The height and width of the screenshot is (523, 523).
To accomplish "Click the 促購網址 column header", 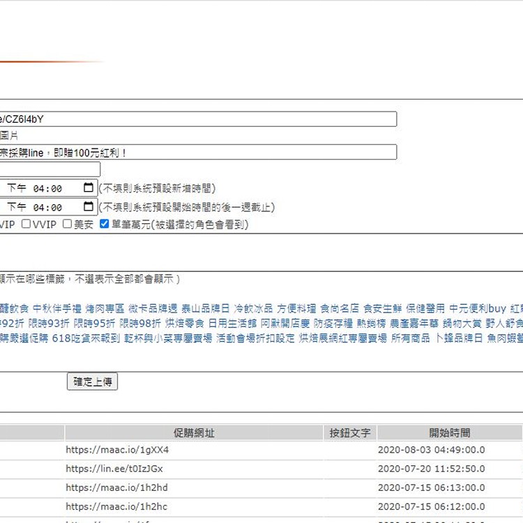I will pos(194,433).
